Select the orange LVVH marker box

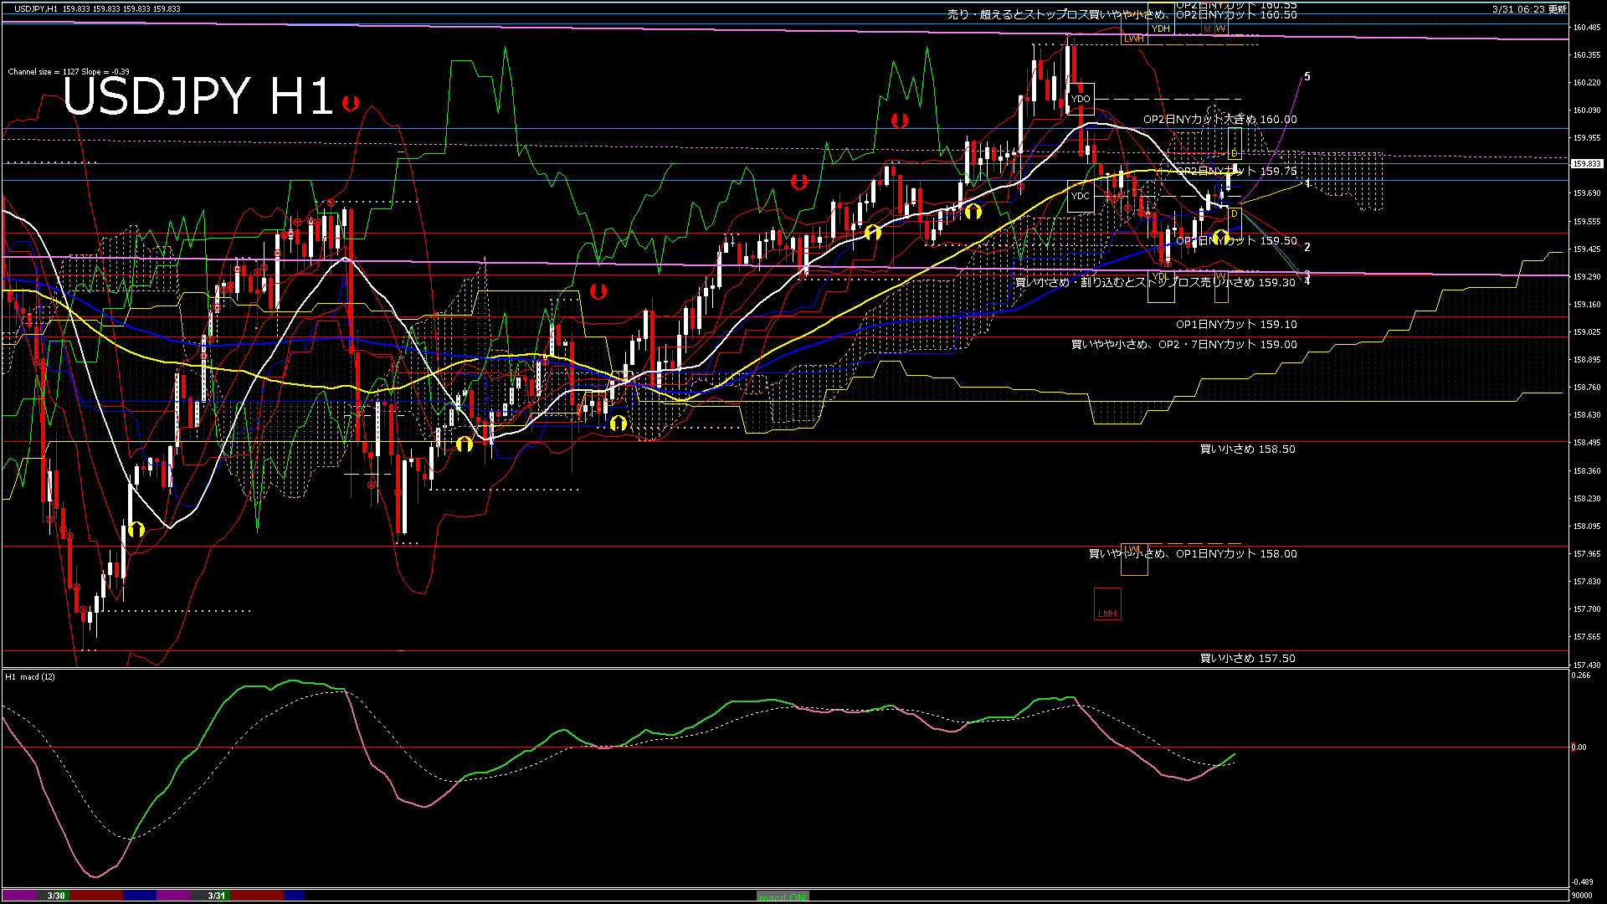(x=1135, y=39)
